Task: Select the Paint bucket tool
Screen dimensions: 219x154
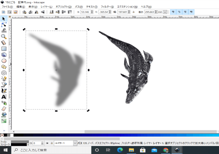Action: 4,115
